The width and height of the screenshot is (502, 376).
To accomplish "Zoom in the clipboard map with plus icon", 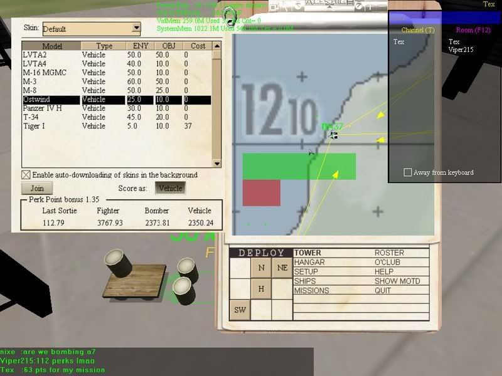I will (370, 6).
